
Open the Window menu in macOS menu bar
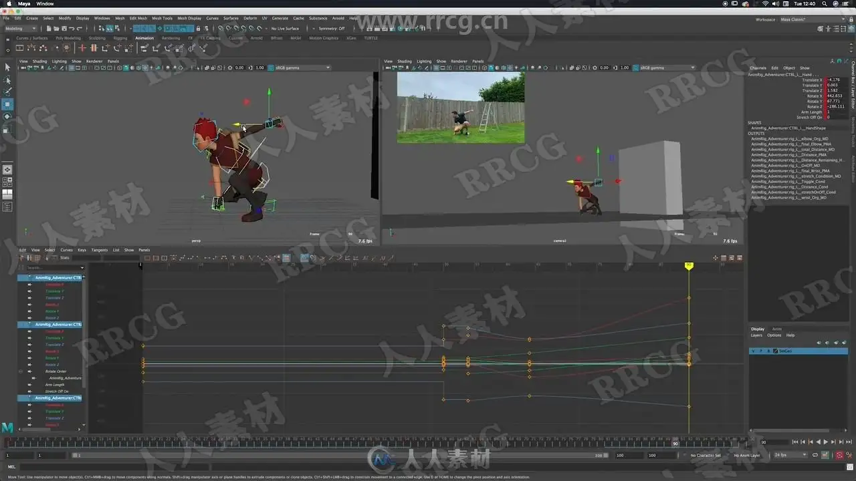pyautogui.click(x=45, y=3)
